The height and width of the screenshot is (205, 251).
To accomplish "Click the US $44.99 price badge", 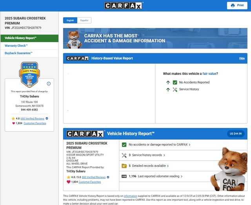I will [235, 134].
